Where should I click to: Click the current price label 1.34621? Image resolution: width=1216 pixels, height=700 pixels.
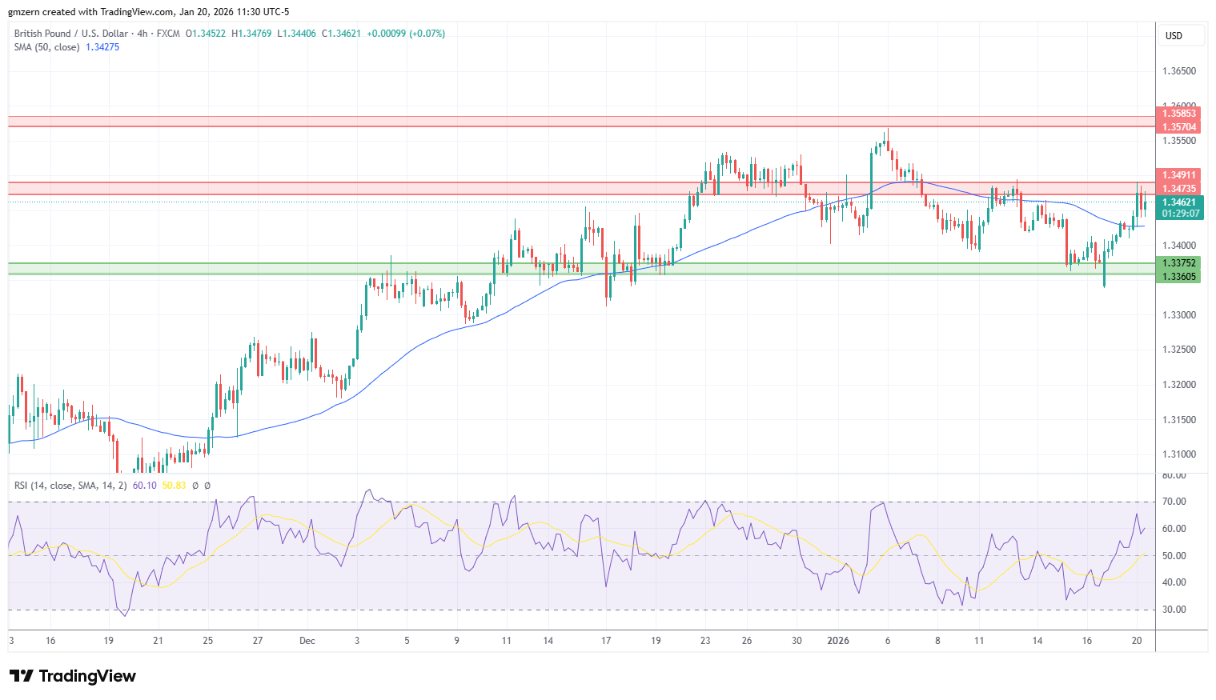tap(1179, 202)
